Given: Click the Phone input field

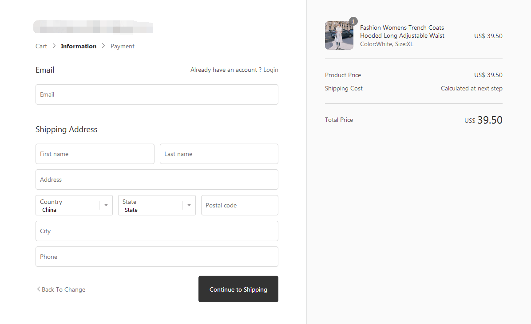Looking at the screenshot, I should [157, 257].
